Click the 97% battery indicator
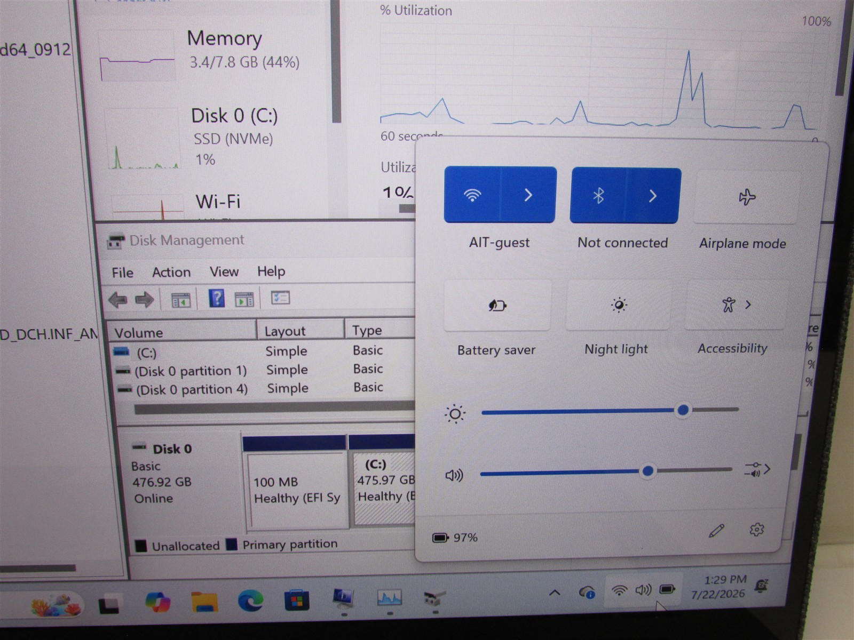This screenshot has width=854, height=640. pyautogui.click(x=455, y=537)
